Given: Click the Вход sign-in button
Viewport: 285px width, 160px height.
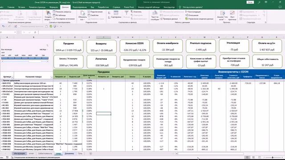Looking at the screenshot, I should [x=250, y=2].
